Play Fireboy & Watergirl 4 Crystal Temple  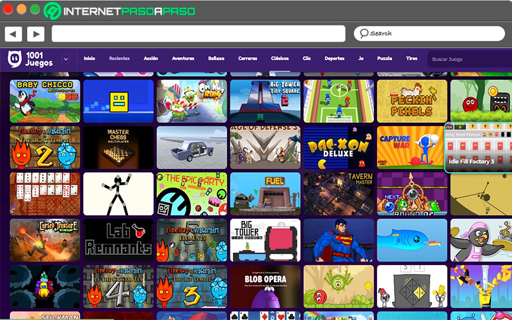click(x=118, y=287)
